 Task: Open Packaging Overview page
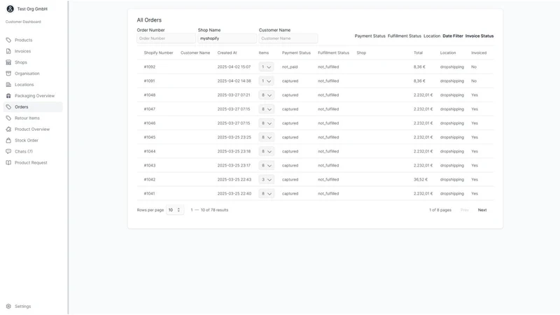point(33,96)
